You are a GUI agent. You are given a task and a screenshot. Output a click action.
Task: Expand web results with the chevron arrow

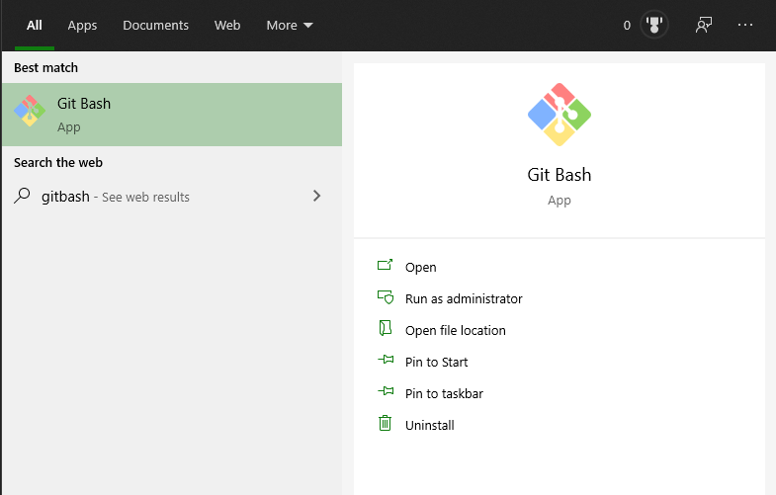[316, 196]
